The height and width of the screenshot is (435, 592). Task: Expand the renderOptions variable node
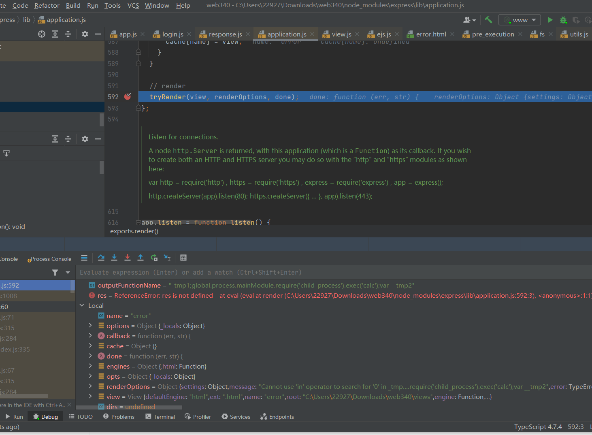point(90,386)
